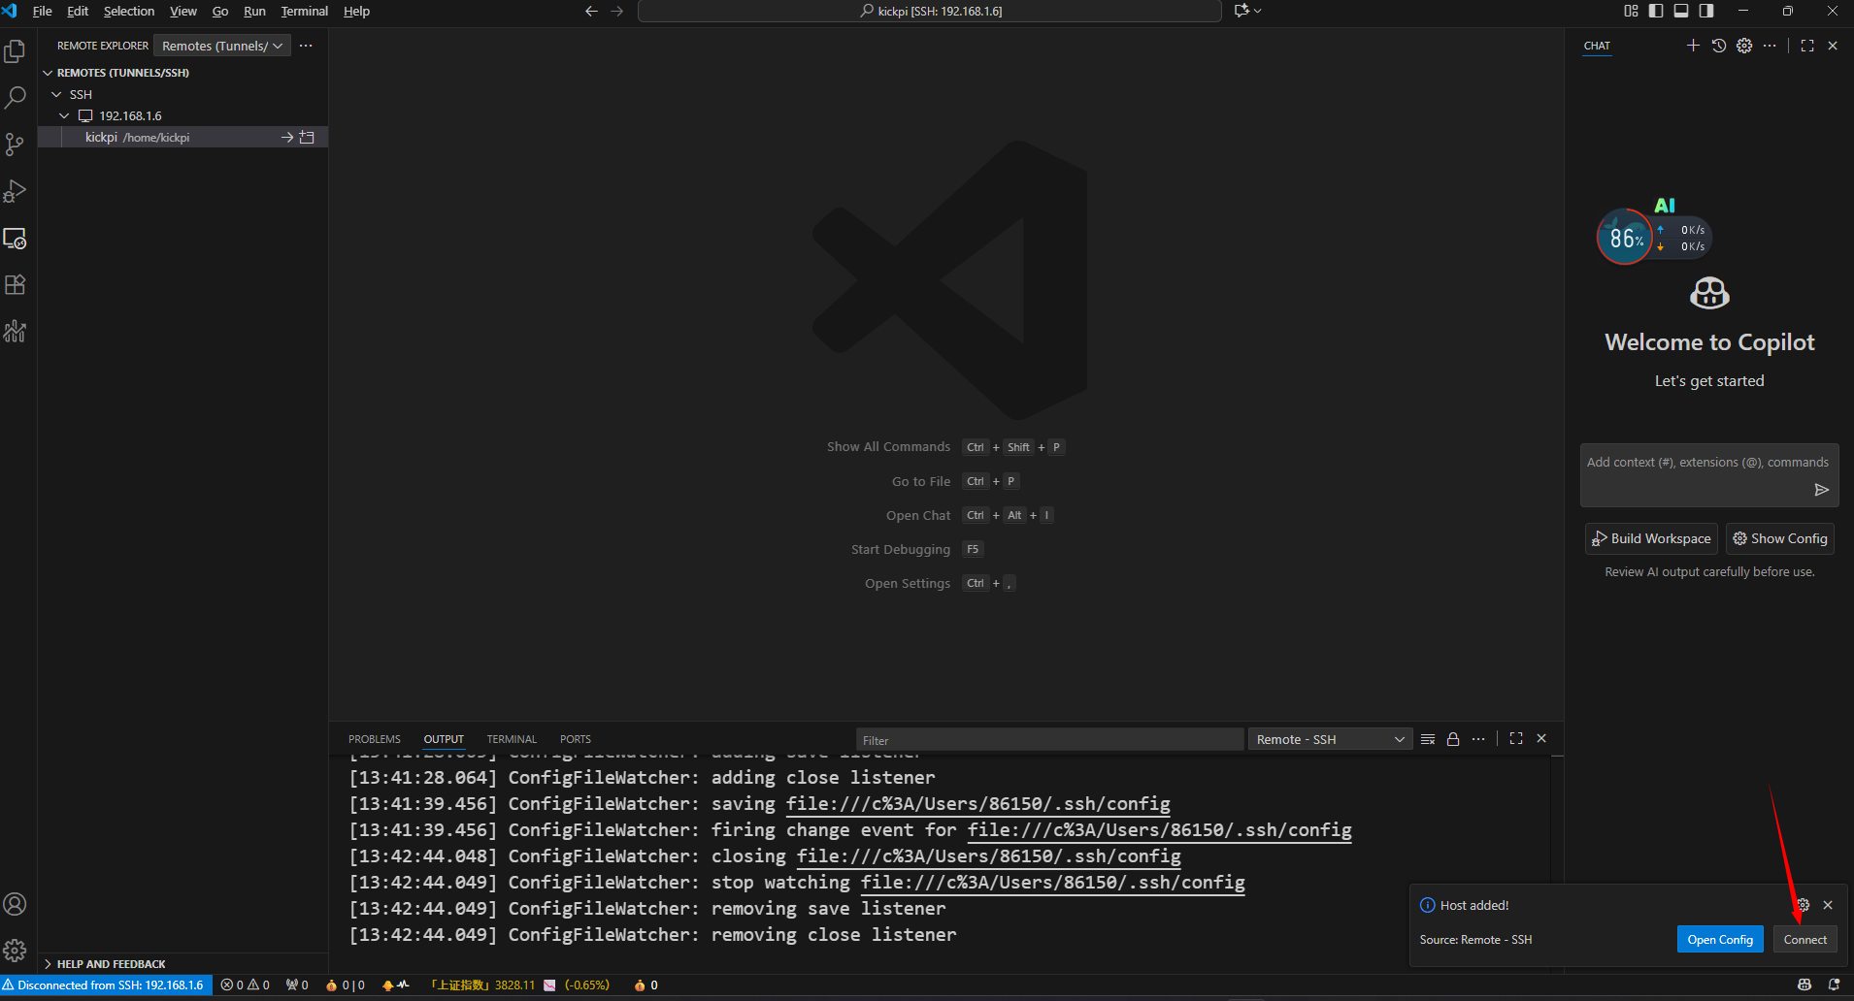Viewport: 1854px width, 1001px height.
Task: Click errors and warnings count in status bar
Action: 245,985
